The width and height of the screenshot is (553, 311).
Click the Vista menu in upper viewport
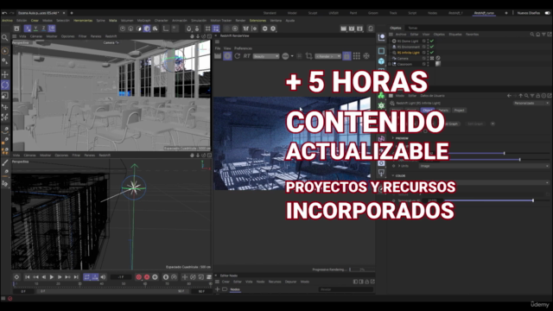coord(22,36)
